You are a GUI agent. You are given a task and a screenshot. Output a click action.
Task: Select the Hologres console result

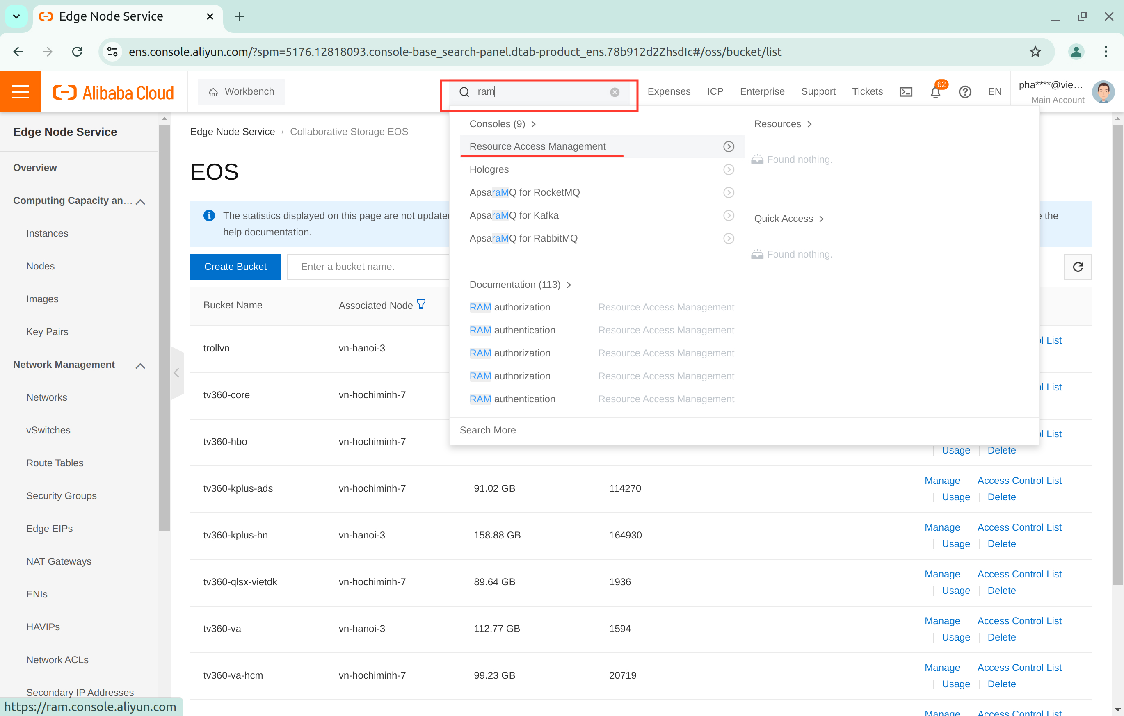[x=602, y=169]
